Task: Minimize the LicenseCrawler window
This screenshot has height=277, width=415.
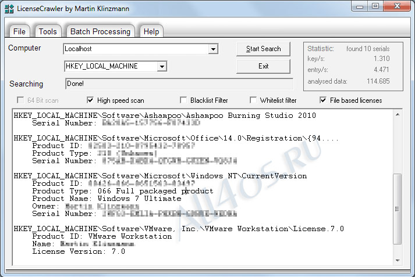Action: [360, 6]
